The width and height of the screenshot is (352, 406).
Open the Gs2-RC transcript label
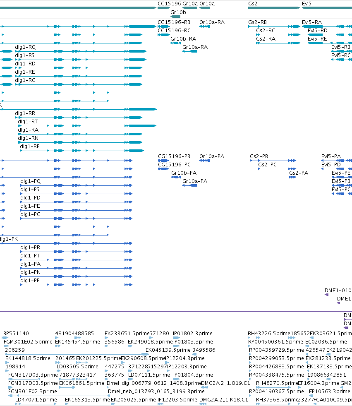(x=266, y=31)
